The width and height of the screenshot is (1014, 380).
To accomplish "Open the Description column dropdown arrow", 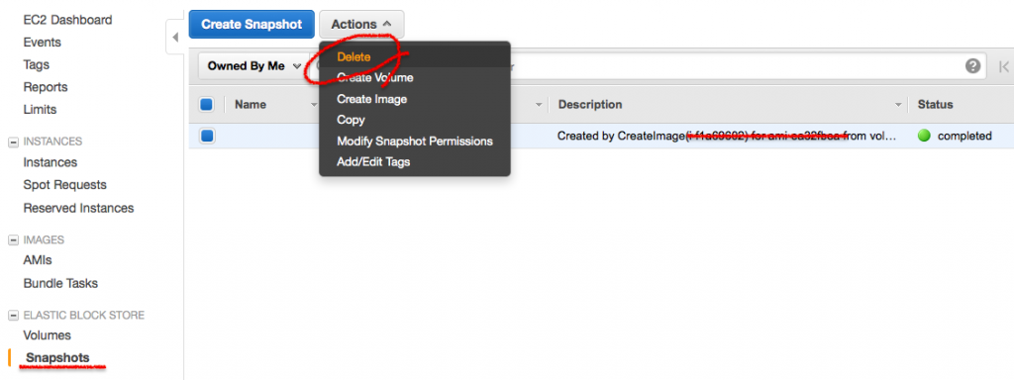I will click(898, 105).
